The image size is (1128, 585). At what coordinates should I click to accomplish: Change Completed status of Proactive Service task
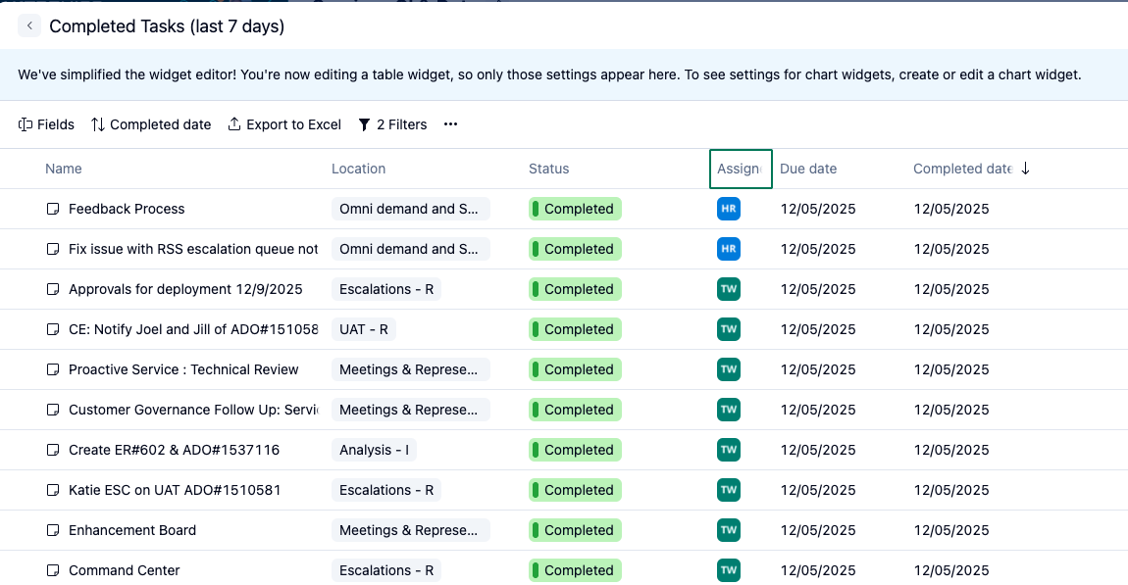point(575,369)
